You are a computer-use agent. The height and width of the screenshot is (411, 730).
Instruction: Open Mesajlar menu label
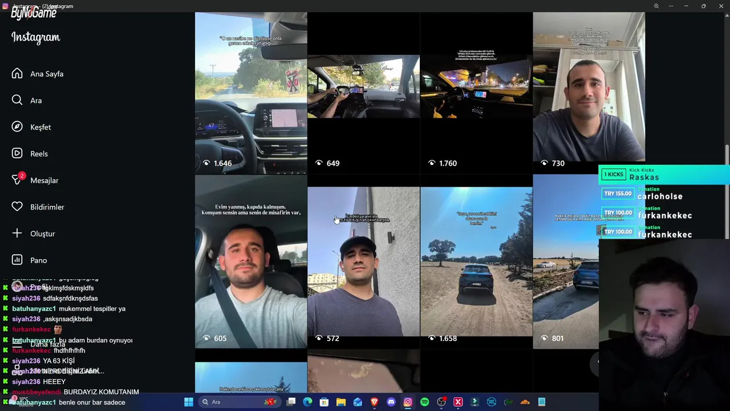click(x=44, y=180)
